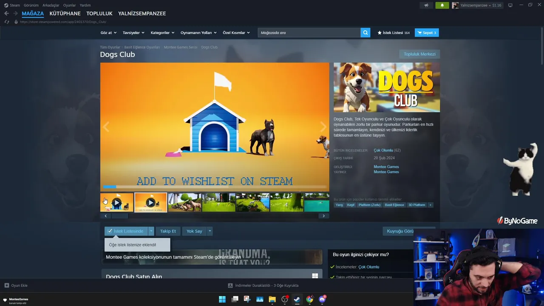Viewport: 544px width, 306px height.
Task: Show next media with right arrow on video
Action: point(323,127)
